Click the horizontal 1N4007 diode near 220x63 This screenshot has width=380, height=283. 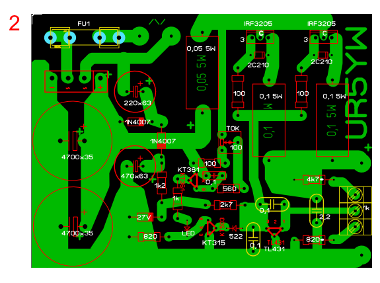pos(135,122)
